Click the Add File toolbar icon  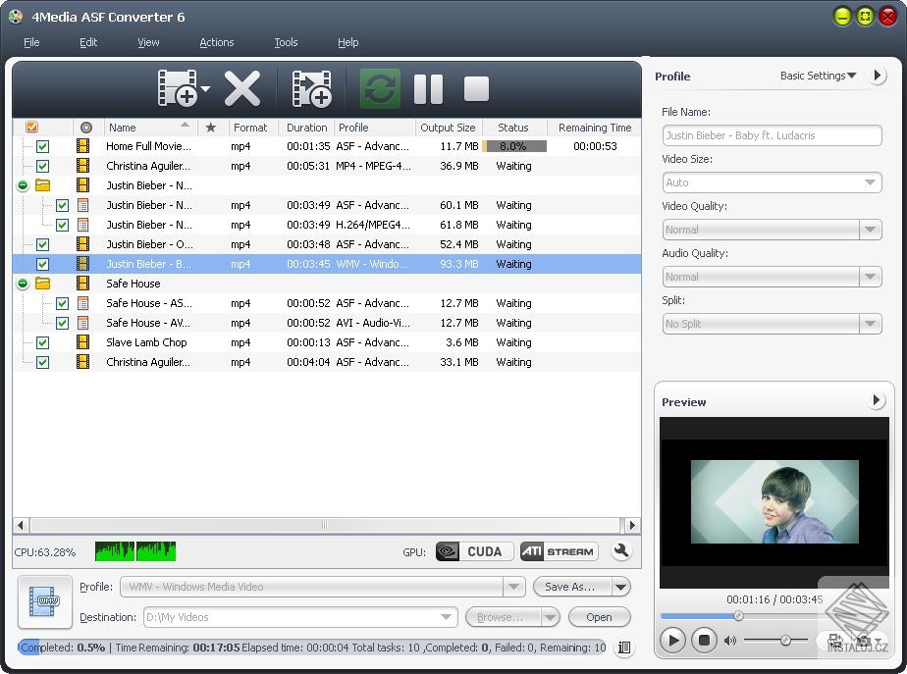(177, 88)
